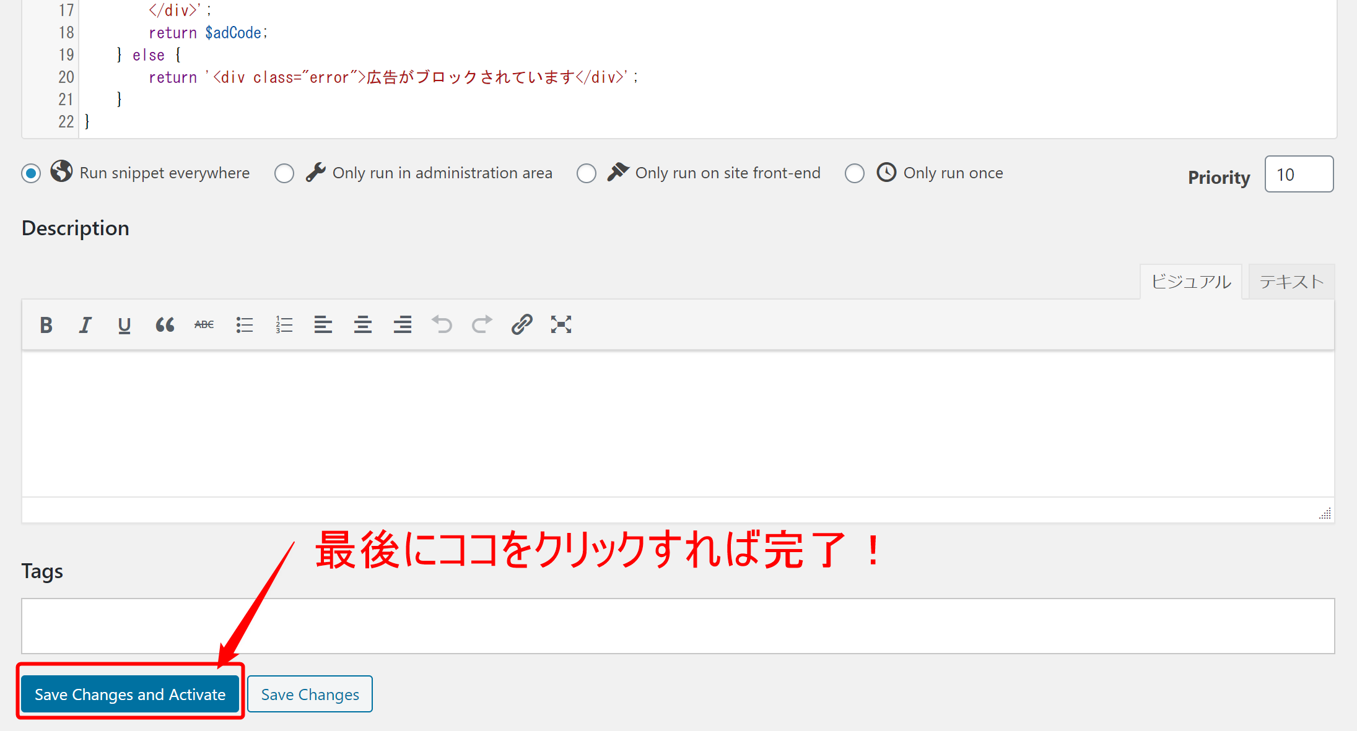This screenshot has height=731, width=1357.
Task: Insert a blockquote in the description
Action: (x=165, y=325)
